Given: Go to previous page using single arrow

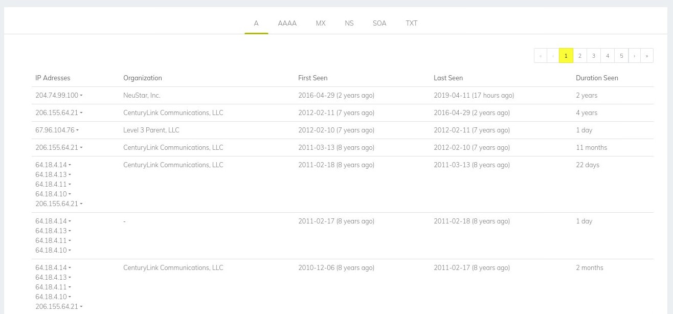Looking at the screenshot, I should click(x=553, y=56).
